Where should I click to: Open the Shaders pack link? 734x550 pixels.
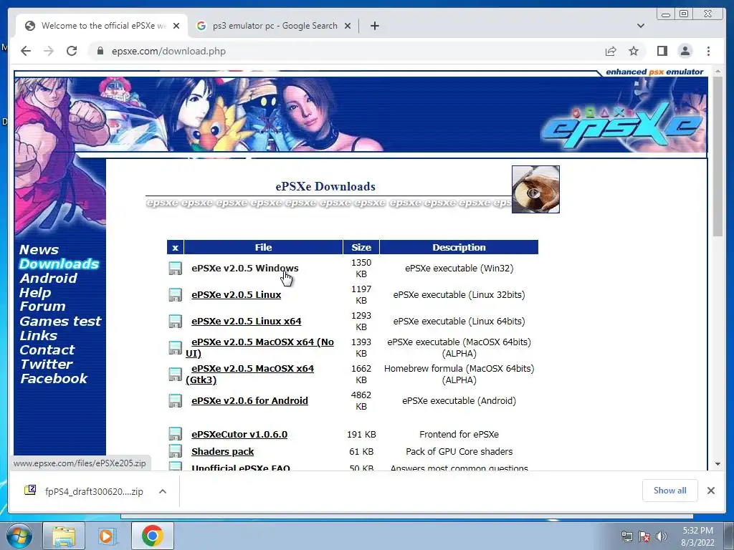pos(222,451)
